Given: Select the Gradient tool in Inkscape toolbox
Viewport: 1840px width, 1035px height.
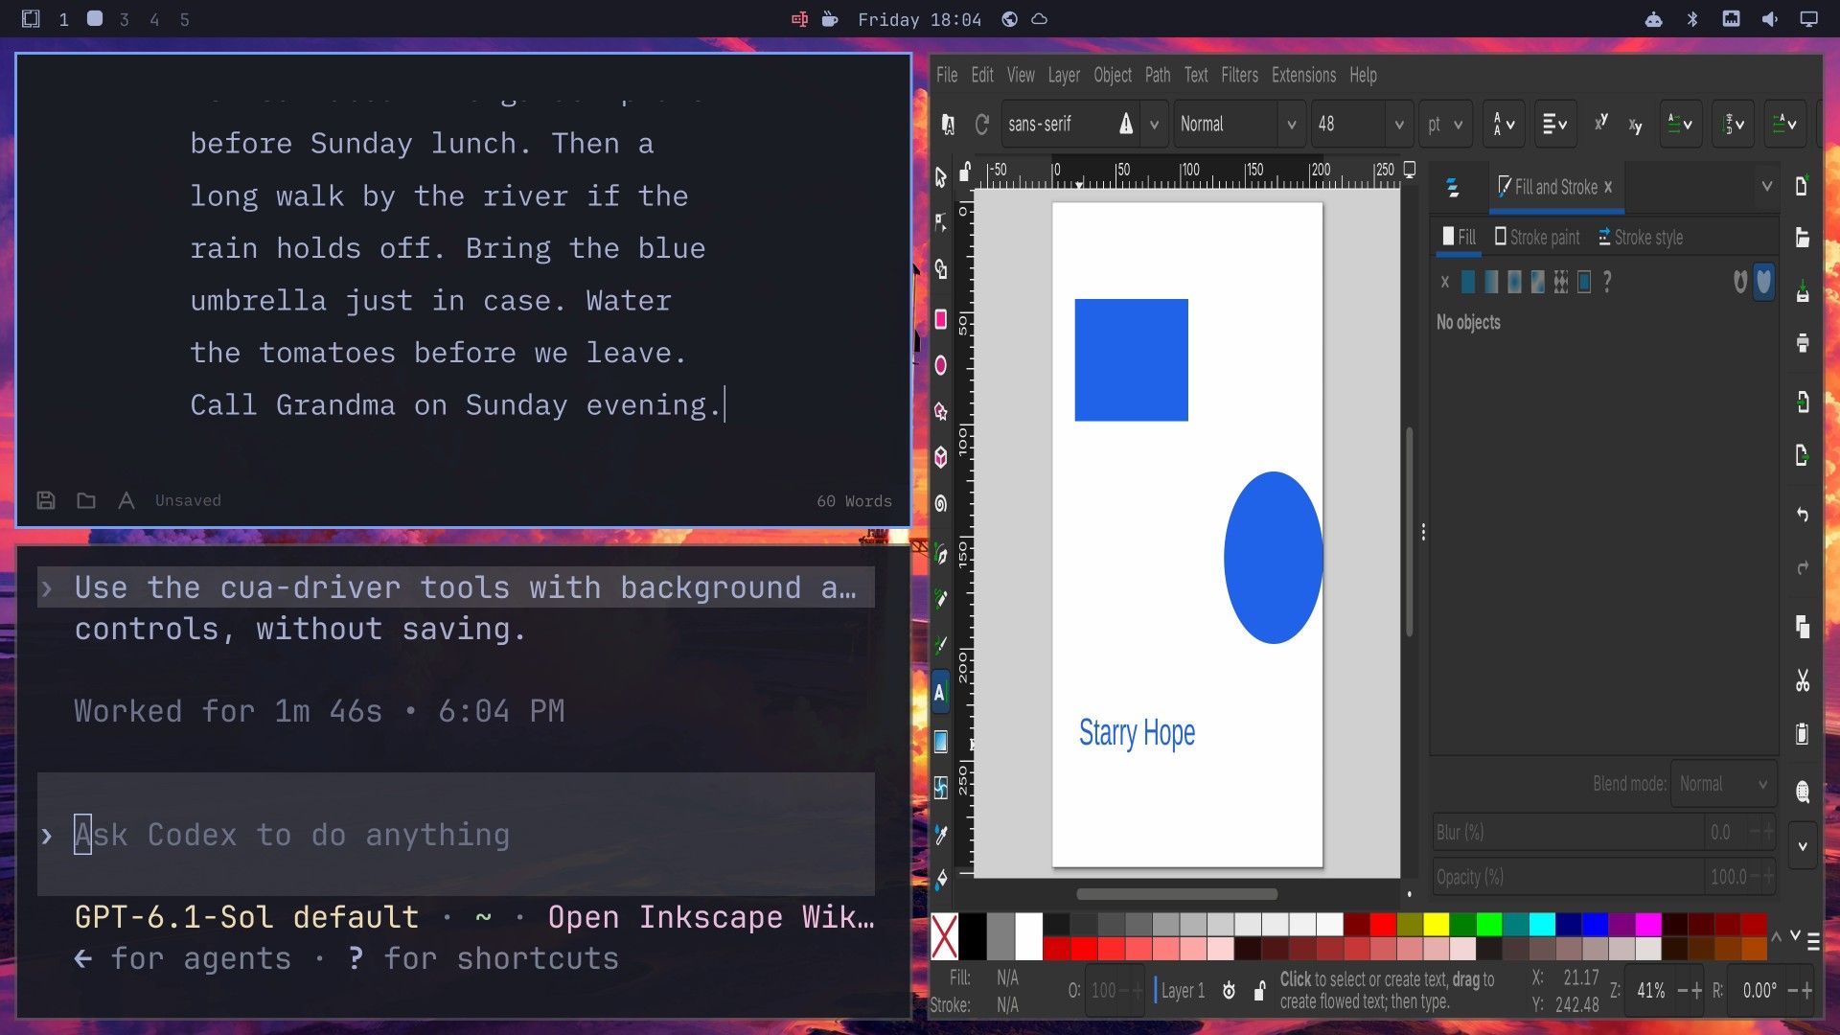Looking at the screenshot, I should point(940,741).
